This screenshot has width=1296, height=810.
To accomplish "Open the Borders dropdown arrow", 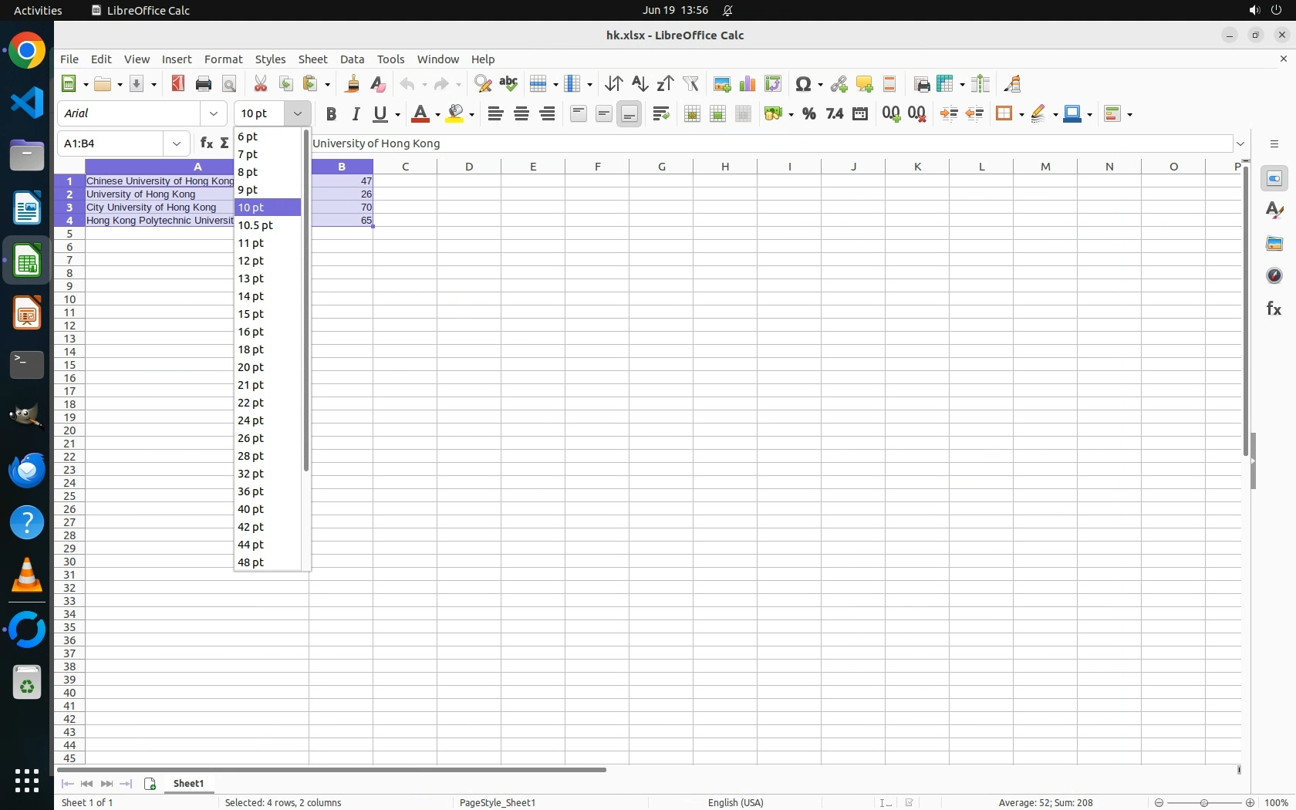I will point(1020,115).
